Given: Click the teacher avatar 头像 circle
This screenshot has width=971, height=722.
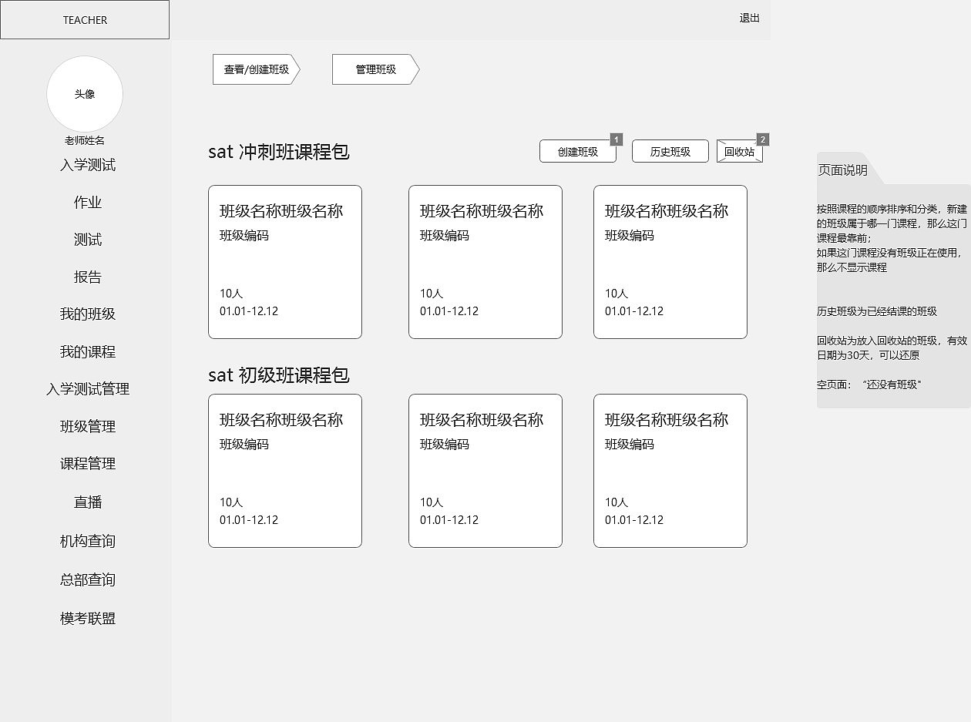Looking at the screenshot, I should click(x=85, y=94).
